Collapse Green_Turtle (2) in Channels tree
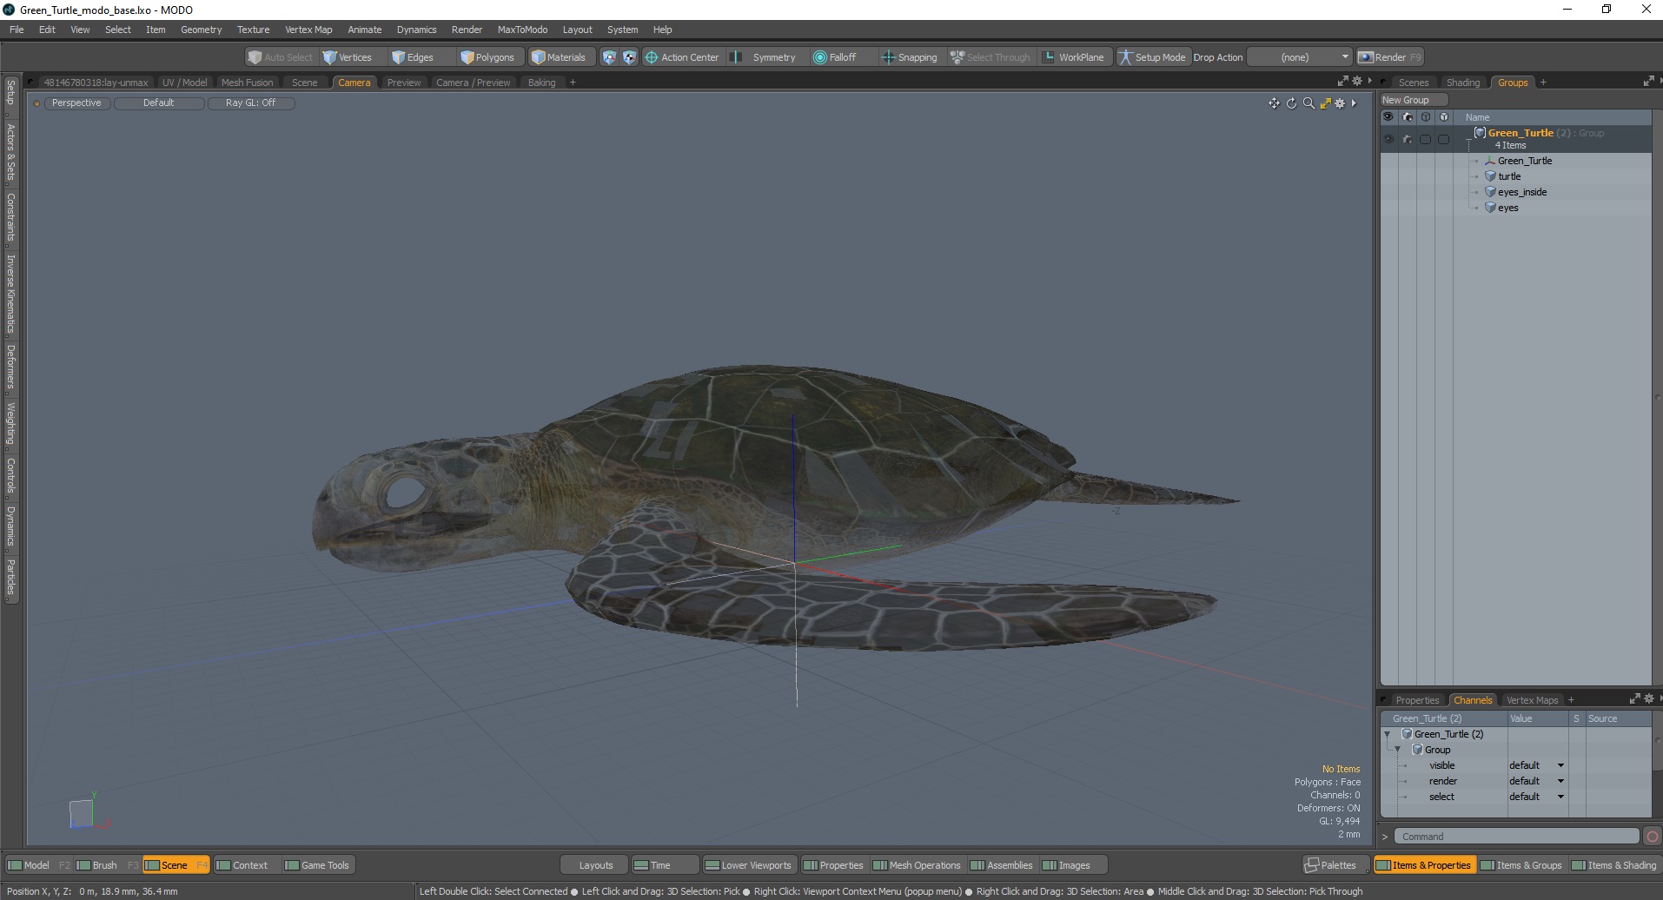The height and width of the screenshot is (900, 1663). [1388, 734]
